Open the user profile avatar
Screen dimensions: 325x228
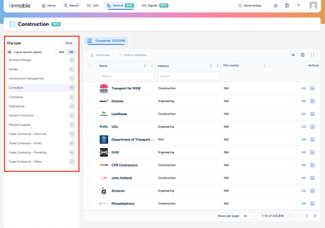point(313,5)
